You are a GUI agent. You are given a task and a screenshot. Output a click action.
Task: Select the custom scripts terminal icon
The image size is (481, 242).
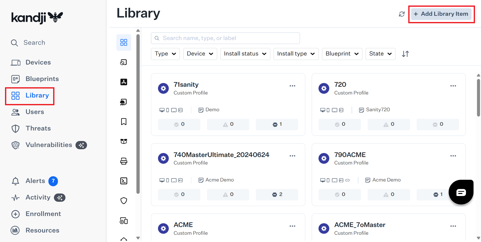pyautogui.click(x=124, y=181)
